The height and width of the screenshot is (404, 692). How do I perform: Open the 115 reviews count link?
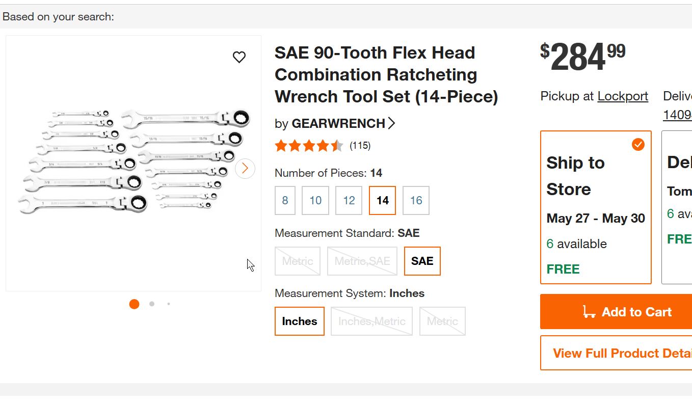[x=360, y=146]
